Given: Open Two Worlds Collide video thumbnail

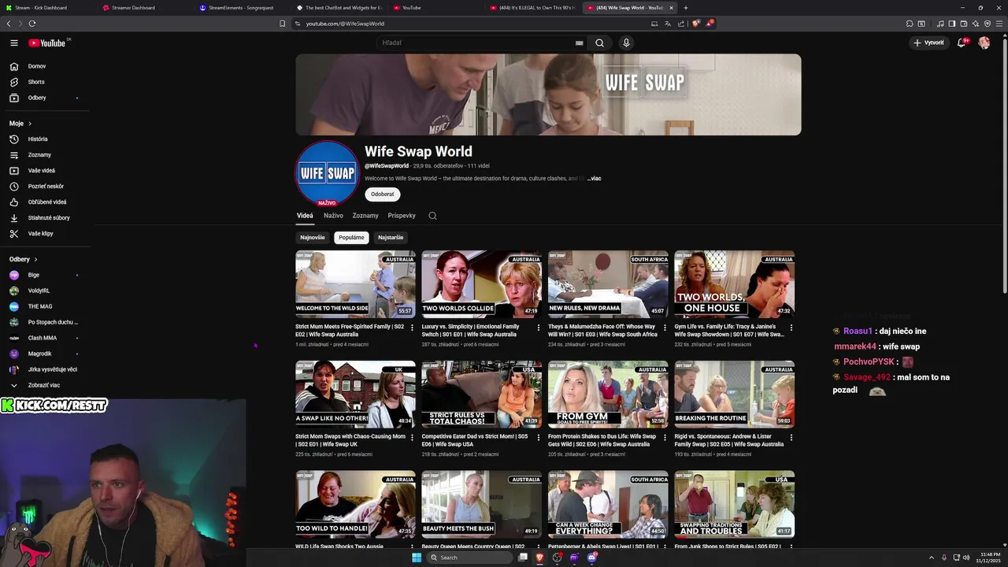Looking at the screenshot, I should (x=481, y=284).
